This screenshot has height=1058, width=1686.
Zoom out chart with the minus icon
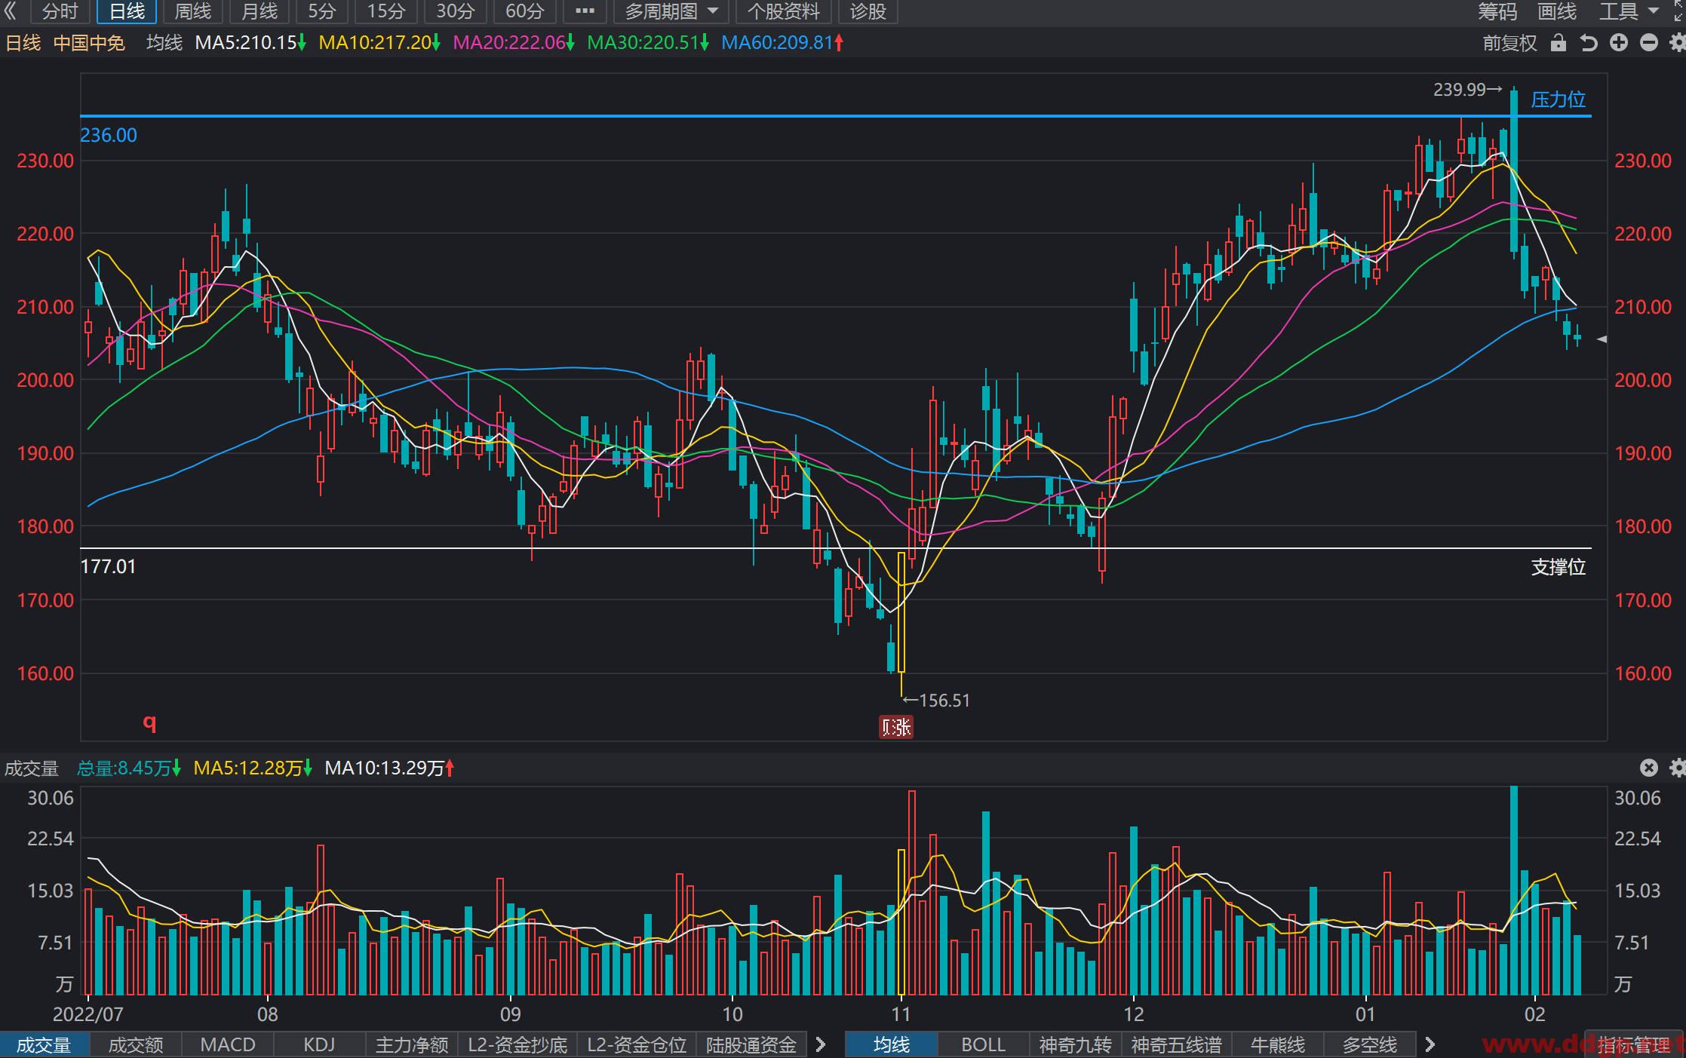coord(1649,43)
